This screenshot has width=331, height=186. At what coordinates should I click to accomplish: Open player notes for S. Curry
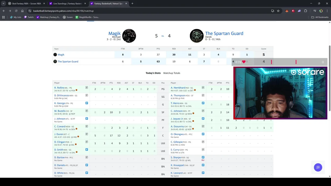pos(203,150)
